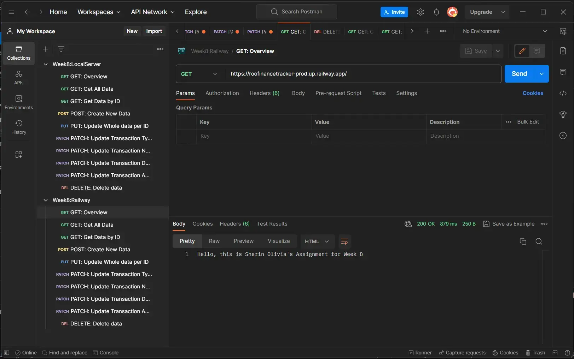
Task: Collapse the Week8:Railway collection
Action: coord(46,200)
